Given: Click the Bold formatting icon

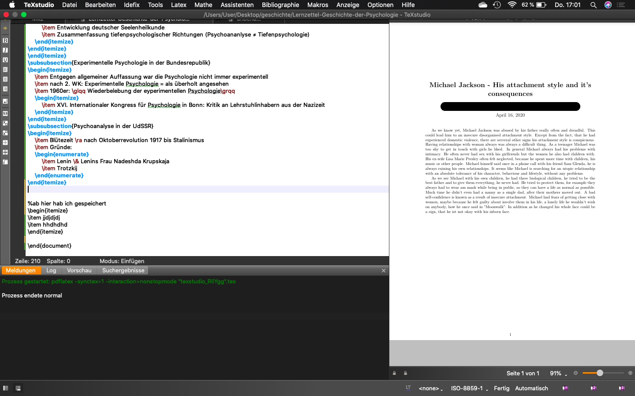Looking at the screenshot, I should [5, 40].
